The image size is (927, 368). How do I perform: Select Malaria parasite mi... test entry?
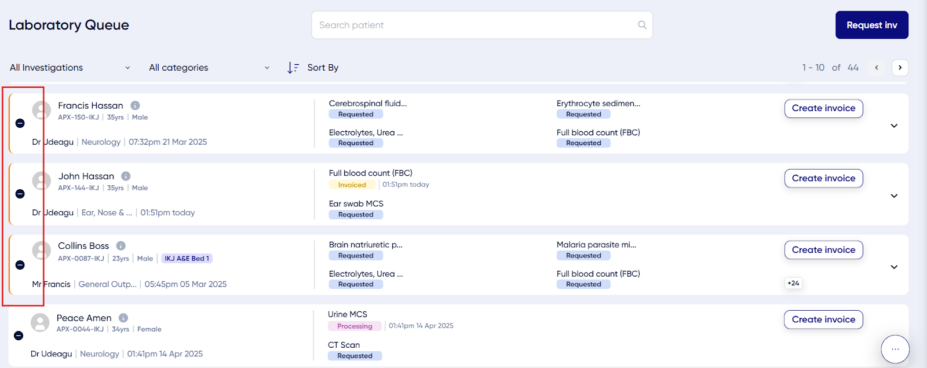click(596, 245)
